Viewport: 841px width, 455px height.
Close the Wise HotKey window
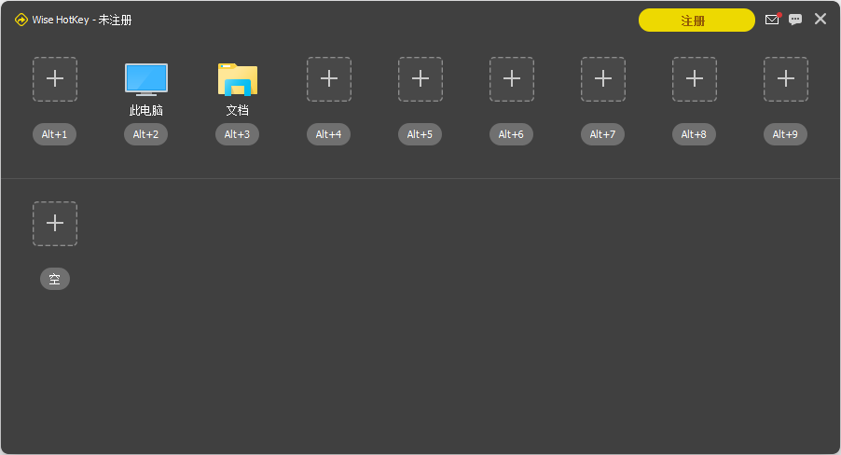click(x=820, y=20)
